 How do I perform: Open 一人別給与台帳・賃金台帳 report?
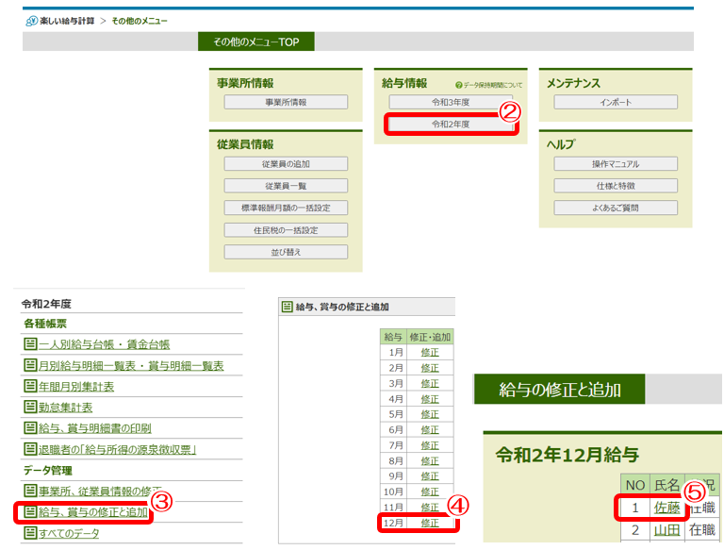104,344
